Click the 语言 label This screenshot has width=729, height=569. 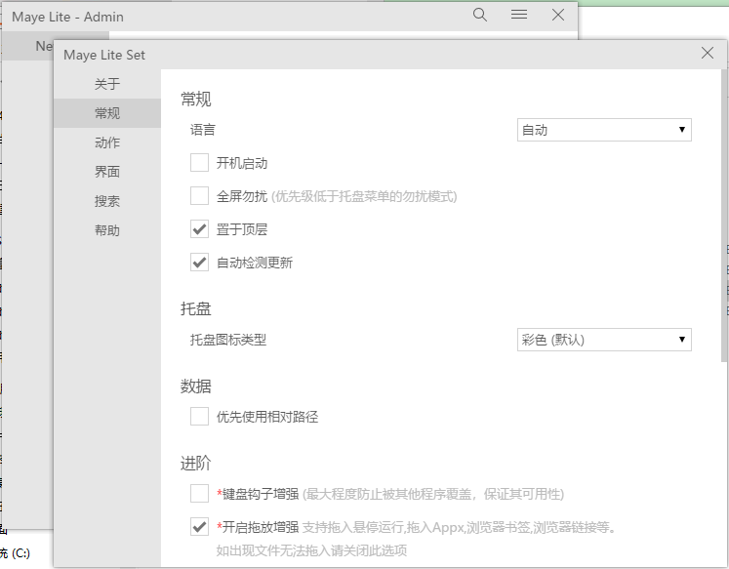(203, 130)
